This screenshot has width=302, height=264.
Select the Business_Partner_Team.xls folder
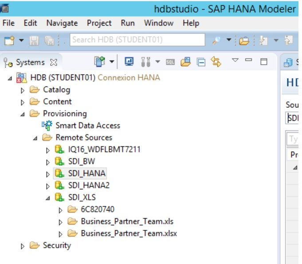(121, 221)
